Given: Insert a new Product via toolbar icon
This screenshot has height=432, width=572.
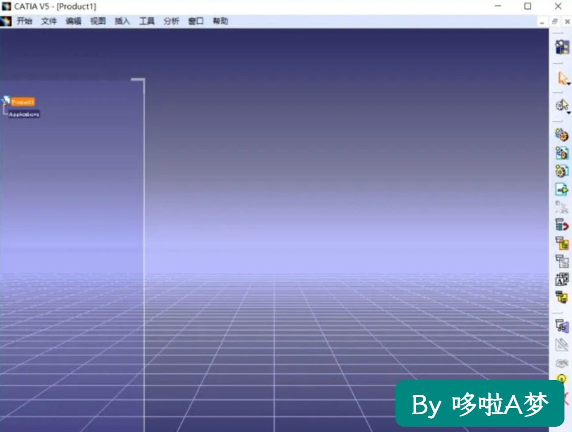Looking at the screenshot, I should coord(562,153).
